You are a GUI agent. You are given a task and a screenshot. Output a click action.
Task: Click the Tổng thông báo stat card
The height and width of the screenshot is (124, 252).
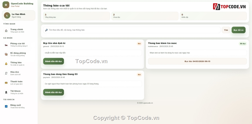(x=77, y=16)
